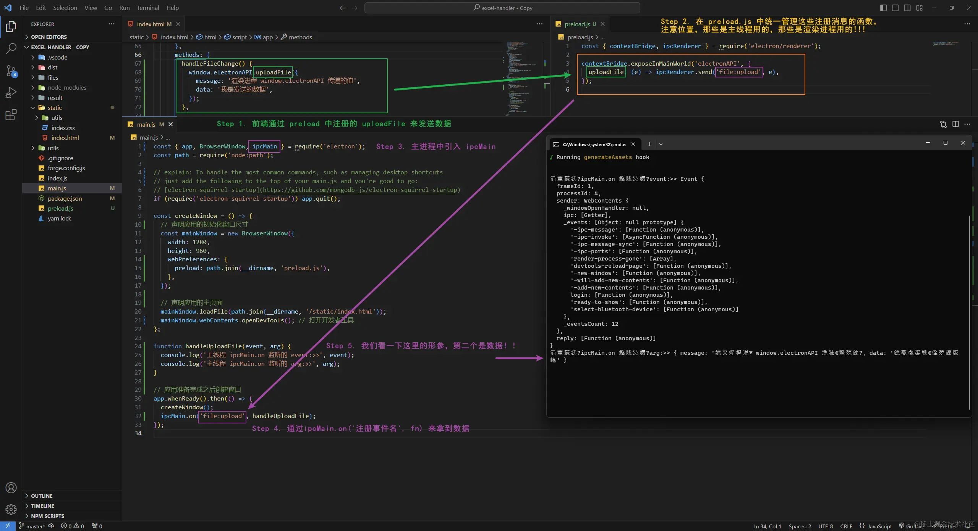Click the master* branch indicator
978x531 pixels.
pyautogui.click(x=32, y=526)
